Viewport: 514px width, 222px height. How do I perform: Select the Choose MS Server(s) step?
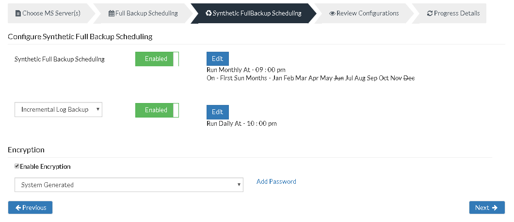click(48, 14)
